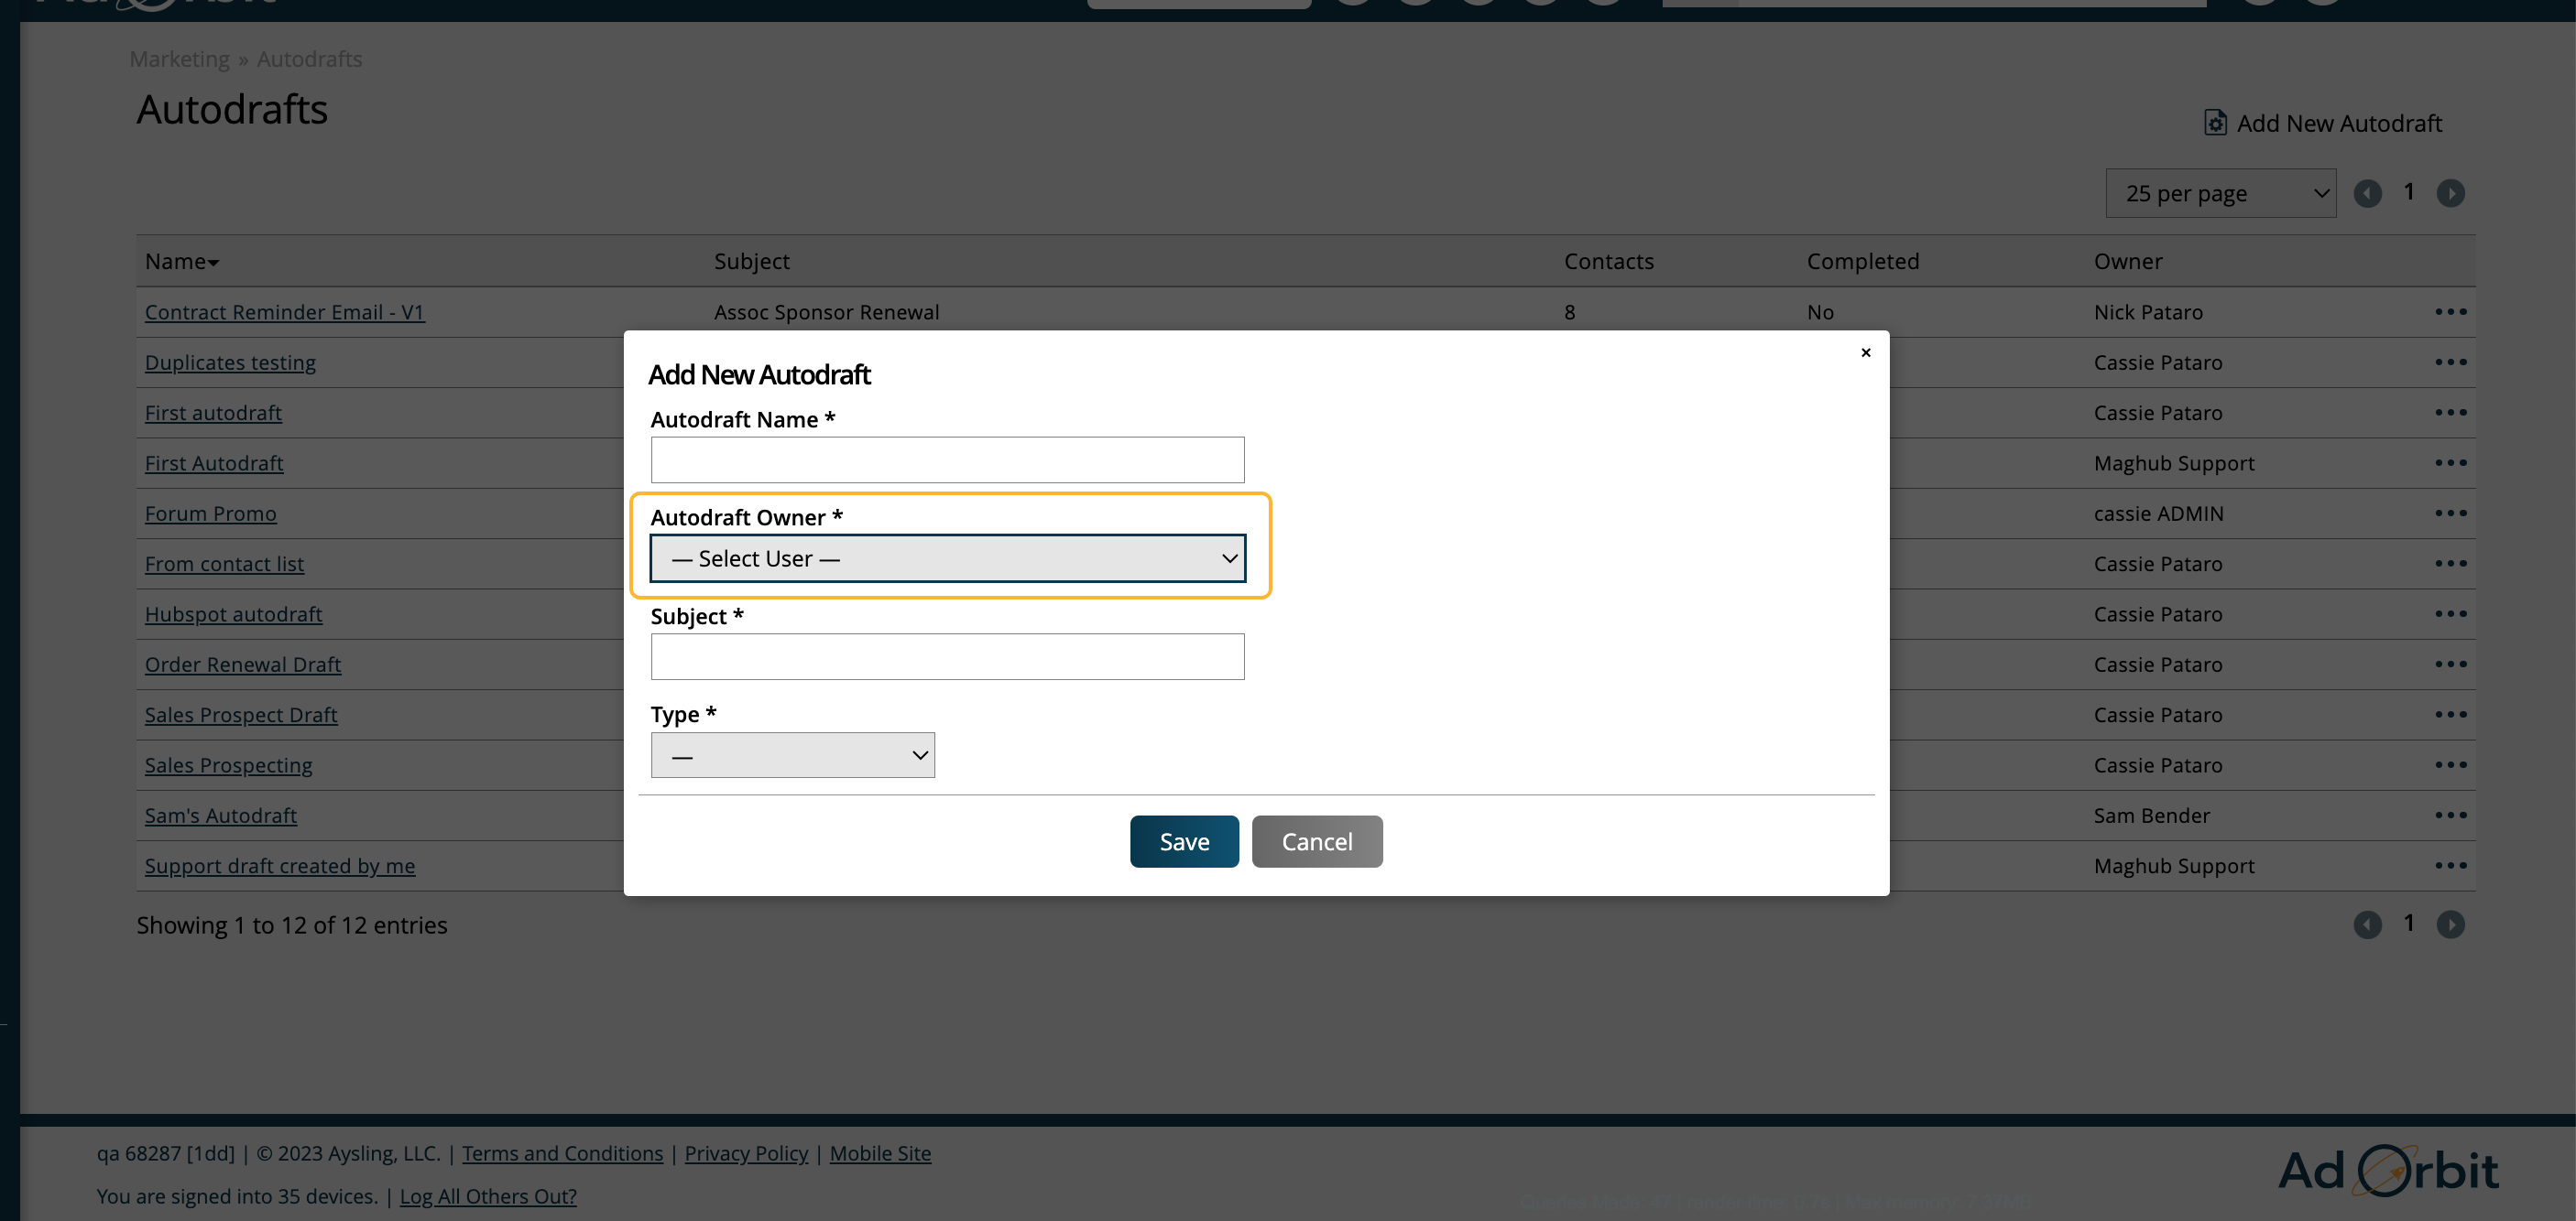
Task: Click the Add New Autodraft document icon
Action: (x=2215, y=123)
